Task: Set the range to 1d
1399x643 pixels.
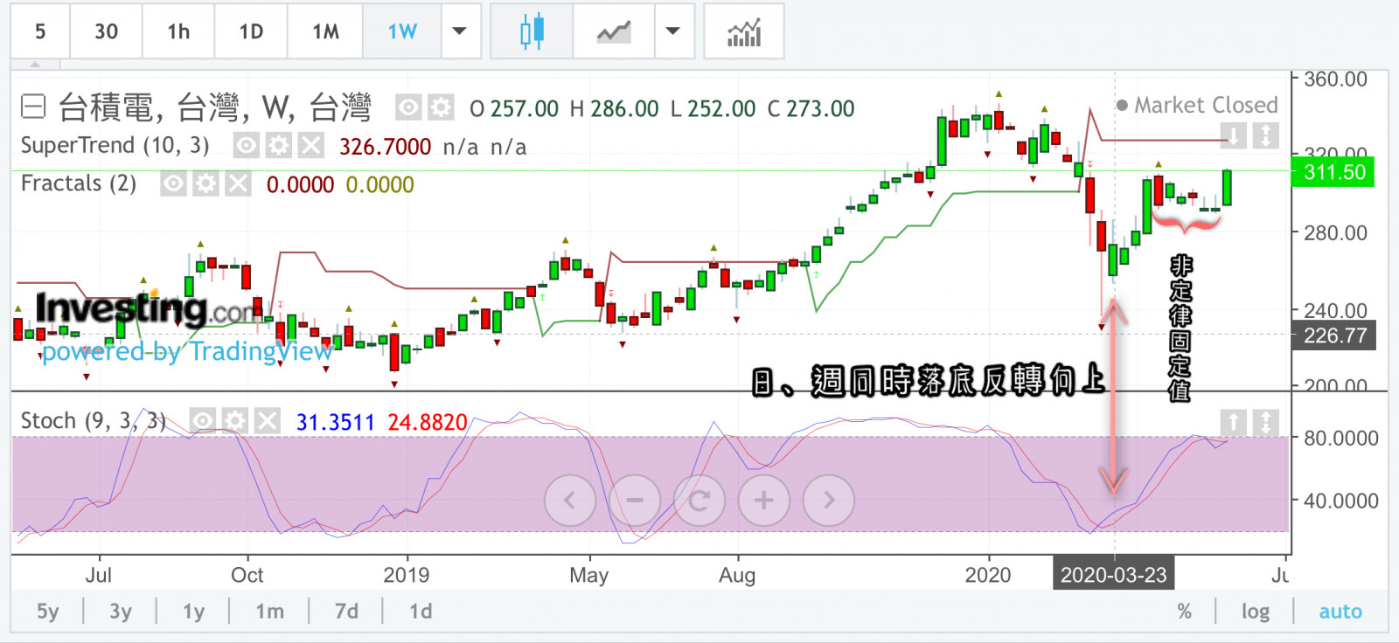Action: tap(421, 612)
